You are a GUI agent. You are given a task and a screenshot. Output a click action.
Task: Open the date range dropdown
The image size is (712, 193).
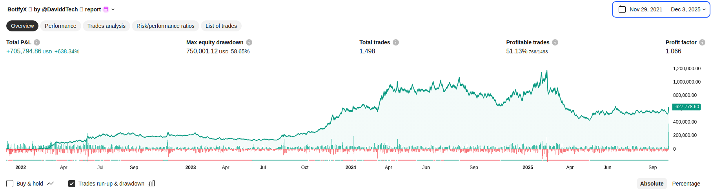tap(661, 9)
